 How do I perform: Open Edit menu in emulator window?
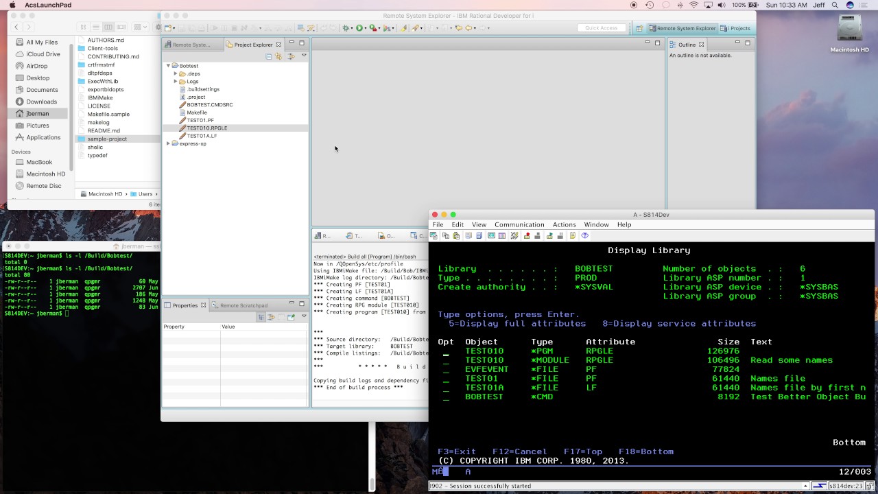(458, 224)
